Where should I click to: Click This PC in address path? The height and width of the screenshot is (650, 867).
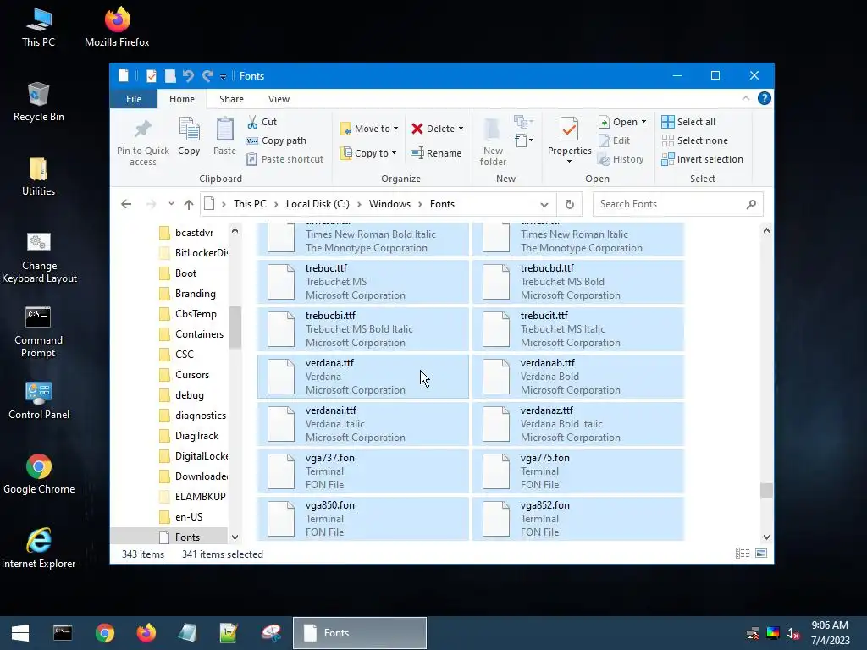(x=250, y=204)
